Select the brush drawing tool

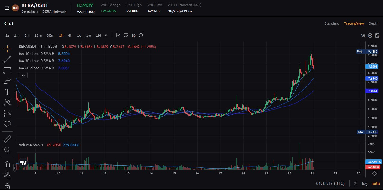tap(7, 81)
